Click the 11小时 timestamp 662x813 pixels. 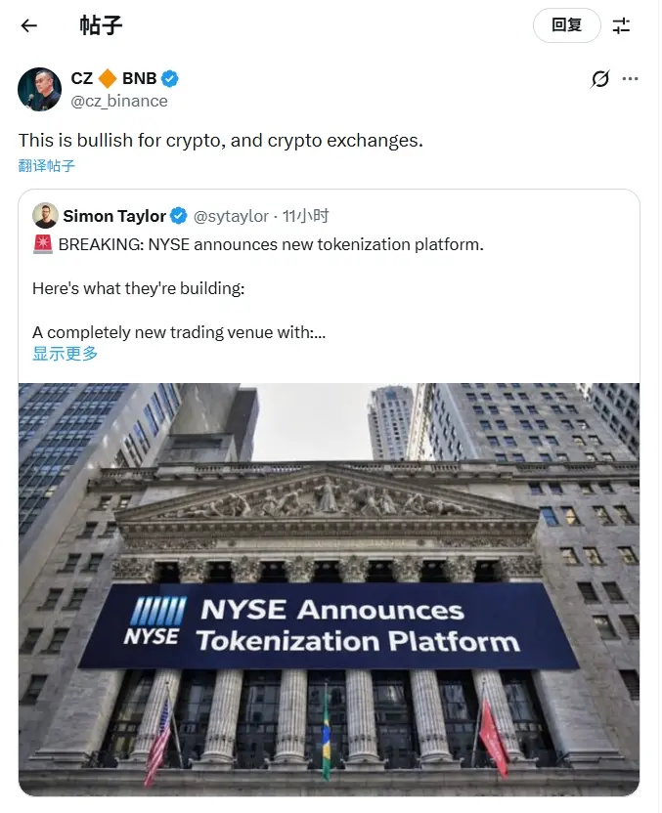coord(305,216)
